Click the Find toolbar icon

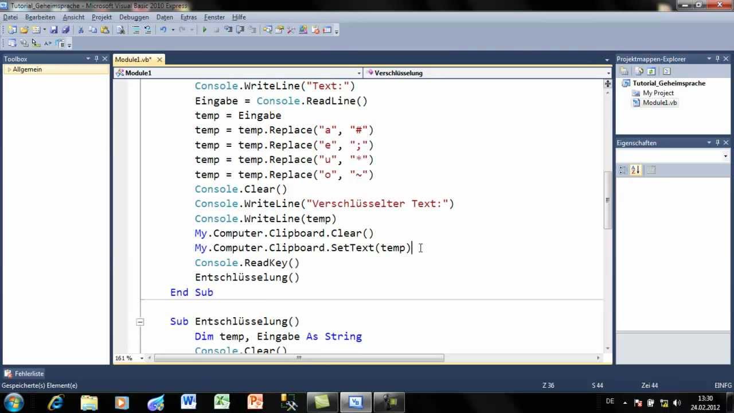pos(120,30)
